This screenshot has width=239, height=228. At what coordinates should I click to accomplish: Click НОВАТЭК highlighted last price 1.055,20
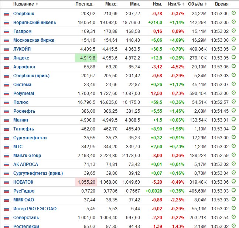coord(86,182)
